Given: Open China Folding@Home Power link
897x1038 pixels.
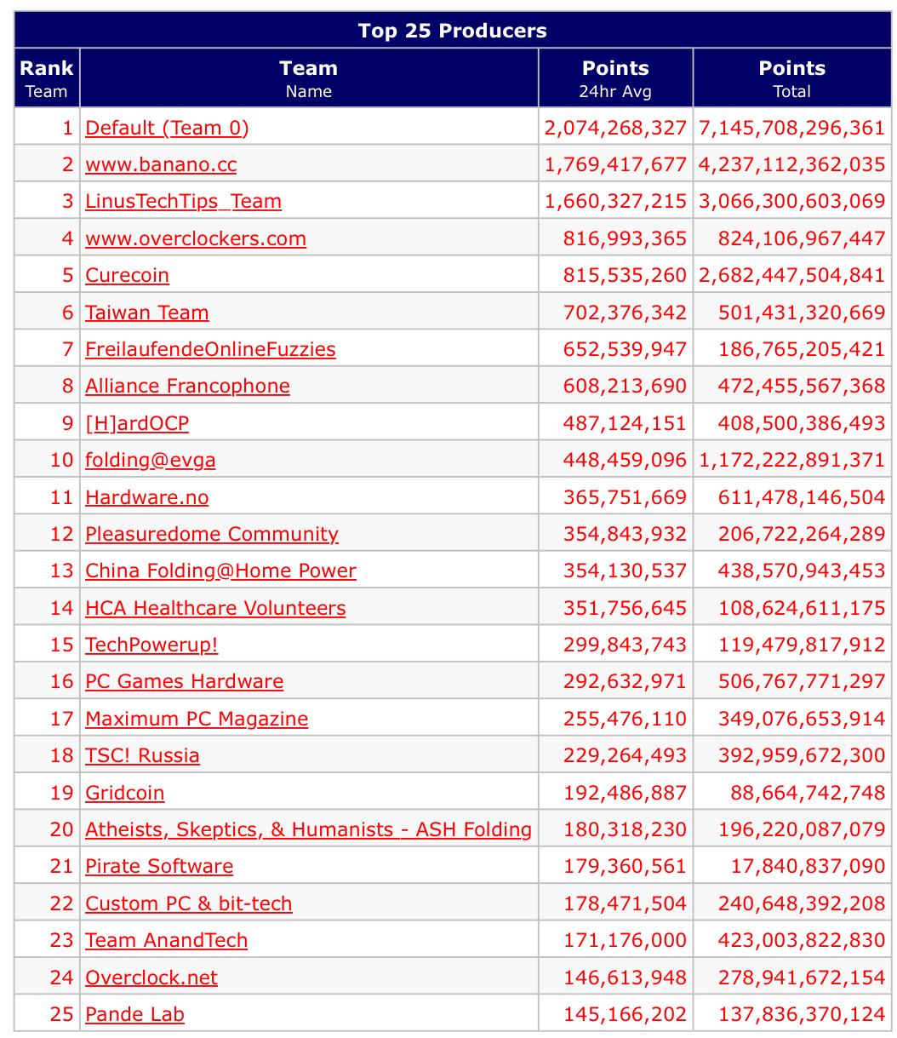Looking at the screenshot, I should [220, 571].
